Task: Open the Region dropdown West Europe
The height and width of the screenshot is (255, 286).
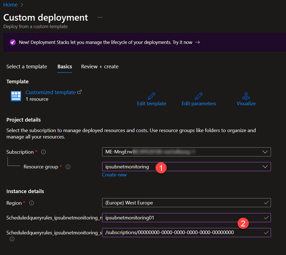Action: [186, 202]
